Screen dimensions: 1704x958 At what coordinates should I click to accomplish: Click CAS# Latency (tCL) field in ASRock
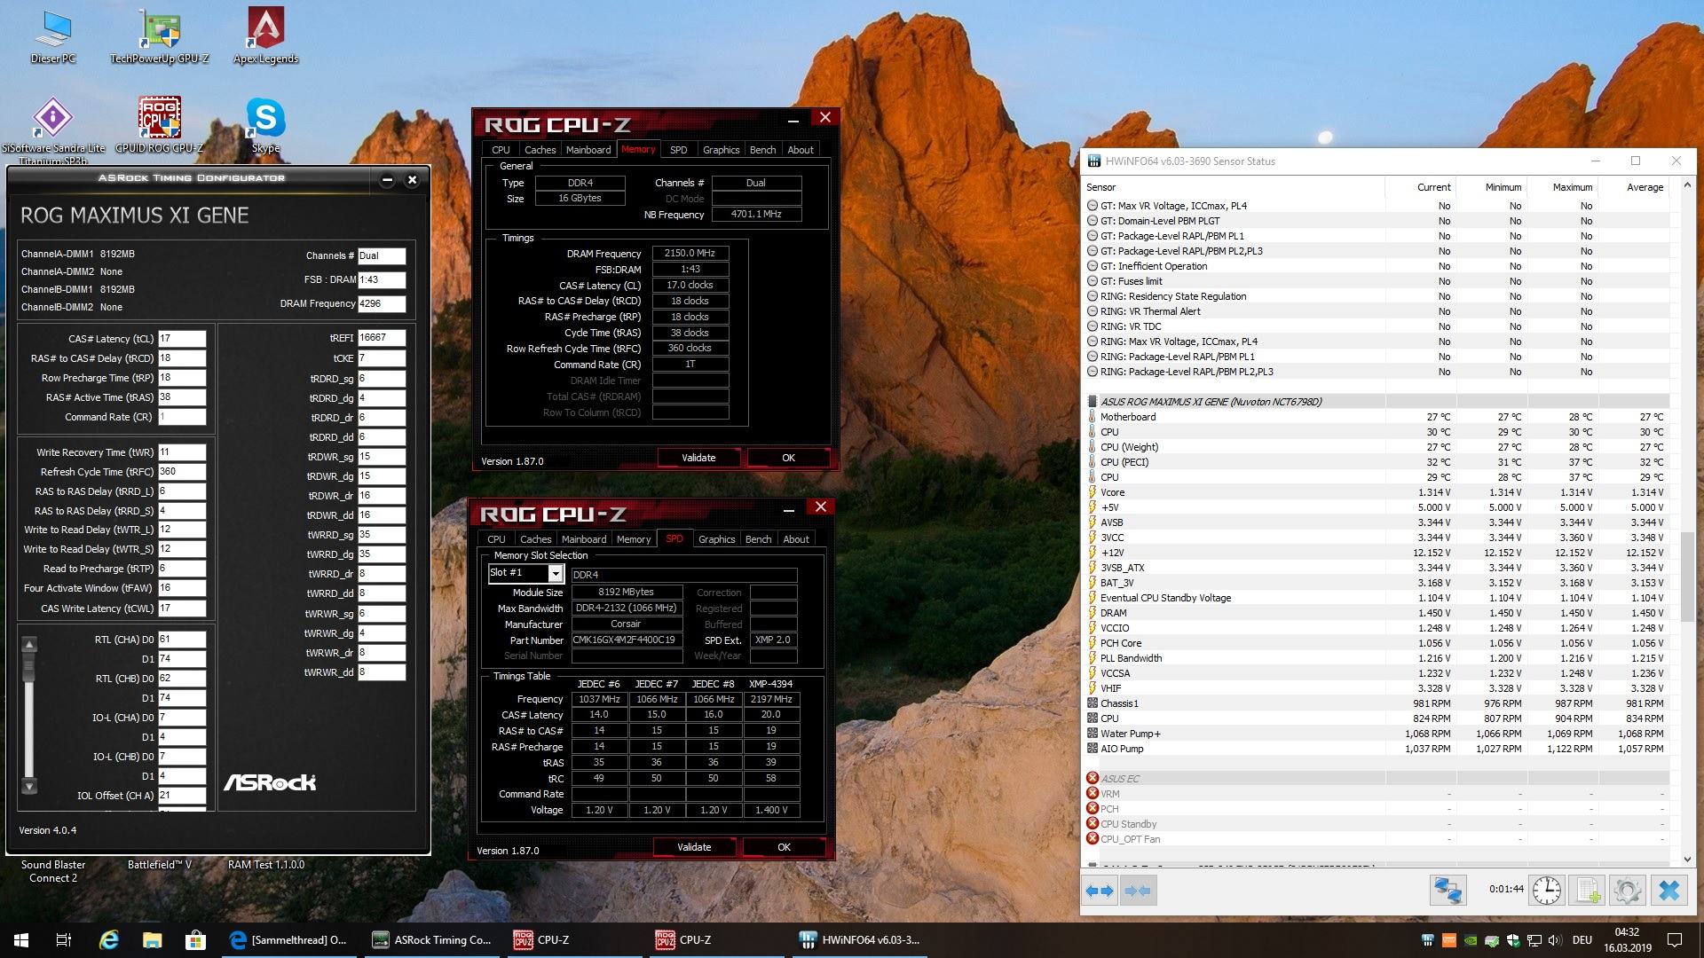click(x=182, y=339)
